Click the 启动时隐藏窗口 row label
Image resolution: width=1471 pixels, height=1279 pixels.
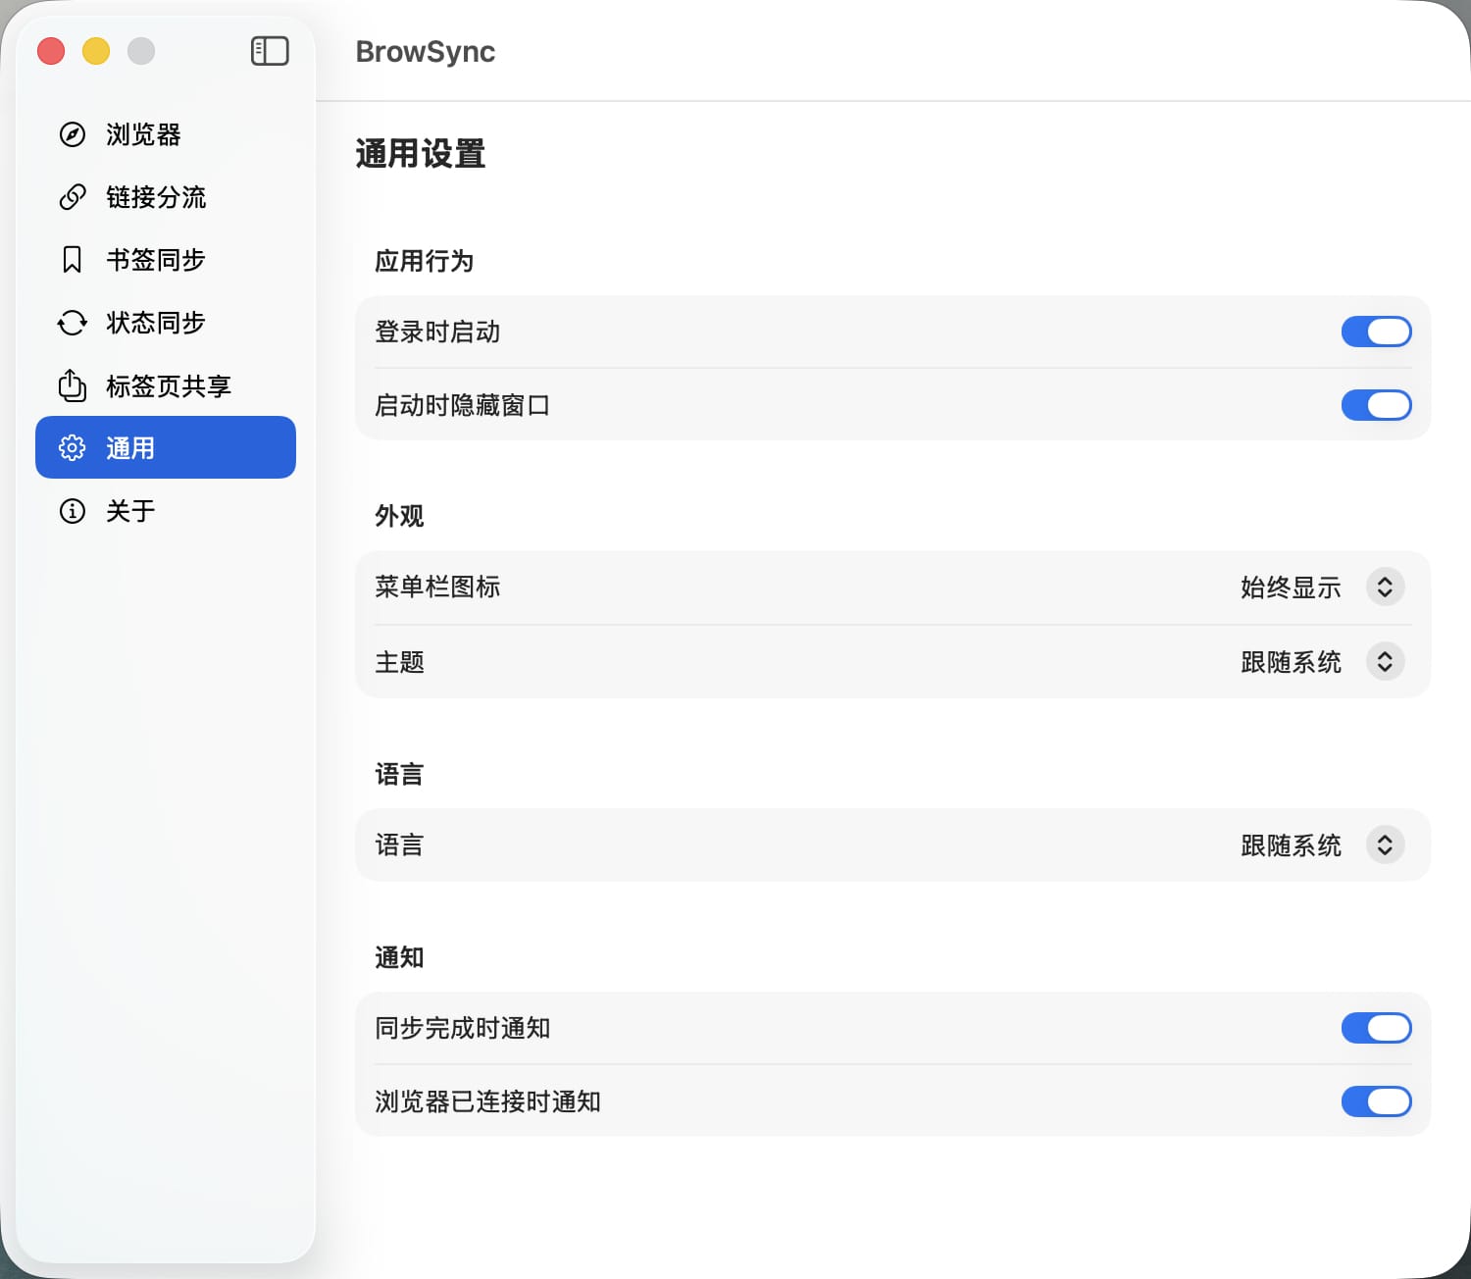[x=462, y=405]
